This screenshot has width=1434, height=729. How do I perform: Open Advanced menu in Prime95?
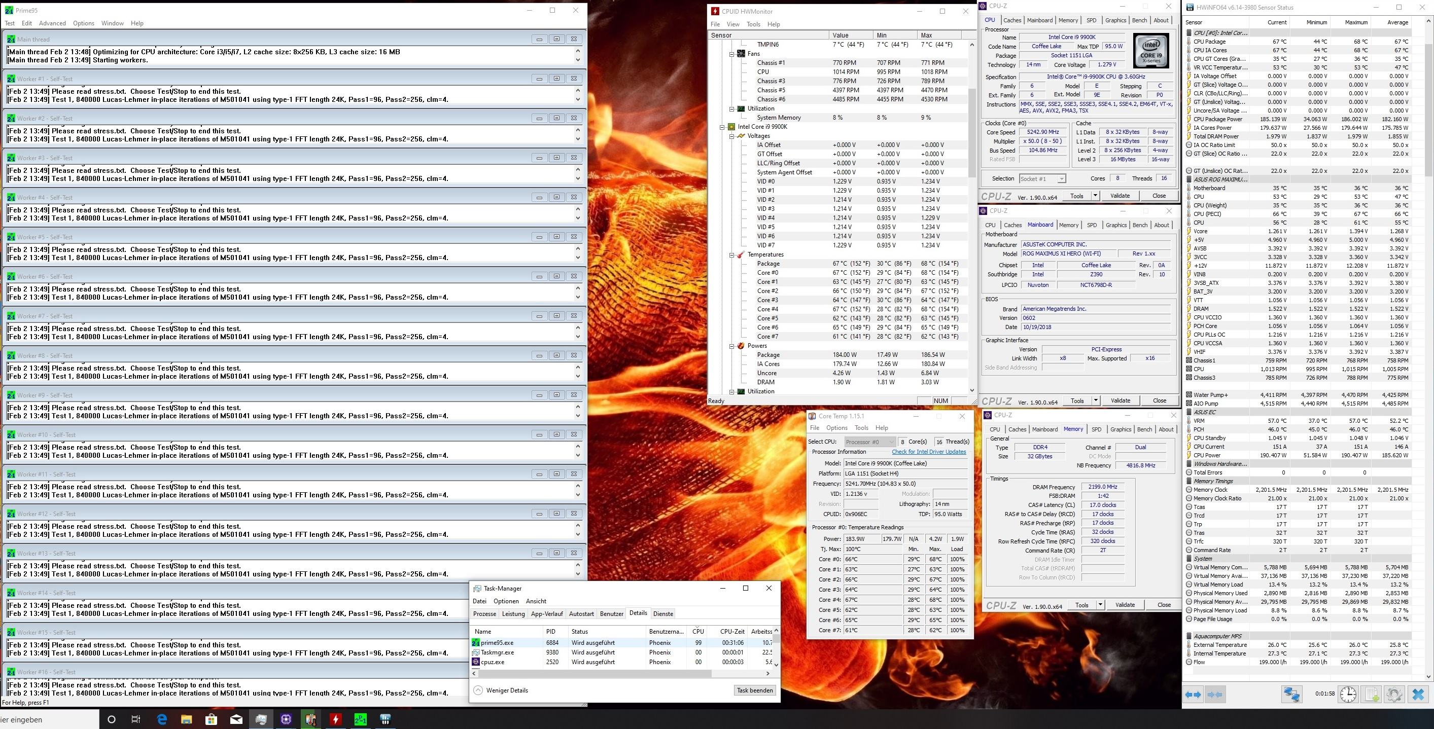(x=52, y=23)
